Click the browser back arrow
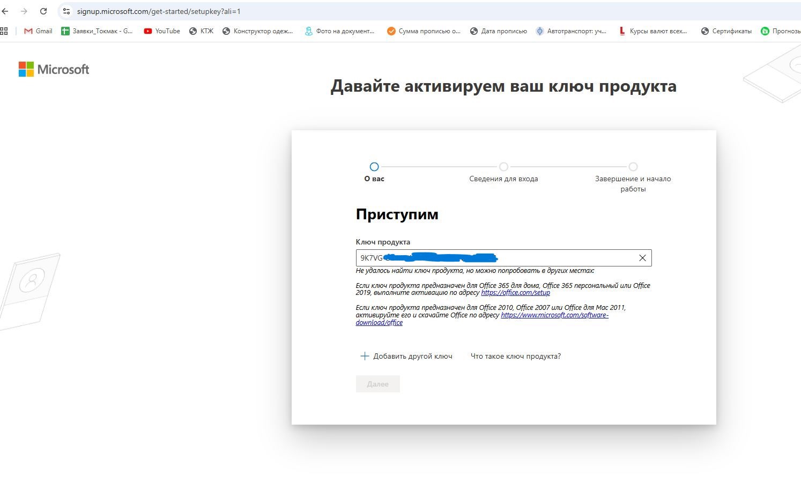Screen dimensions: 801x482 click(5, 11)
